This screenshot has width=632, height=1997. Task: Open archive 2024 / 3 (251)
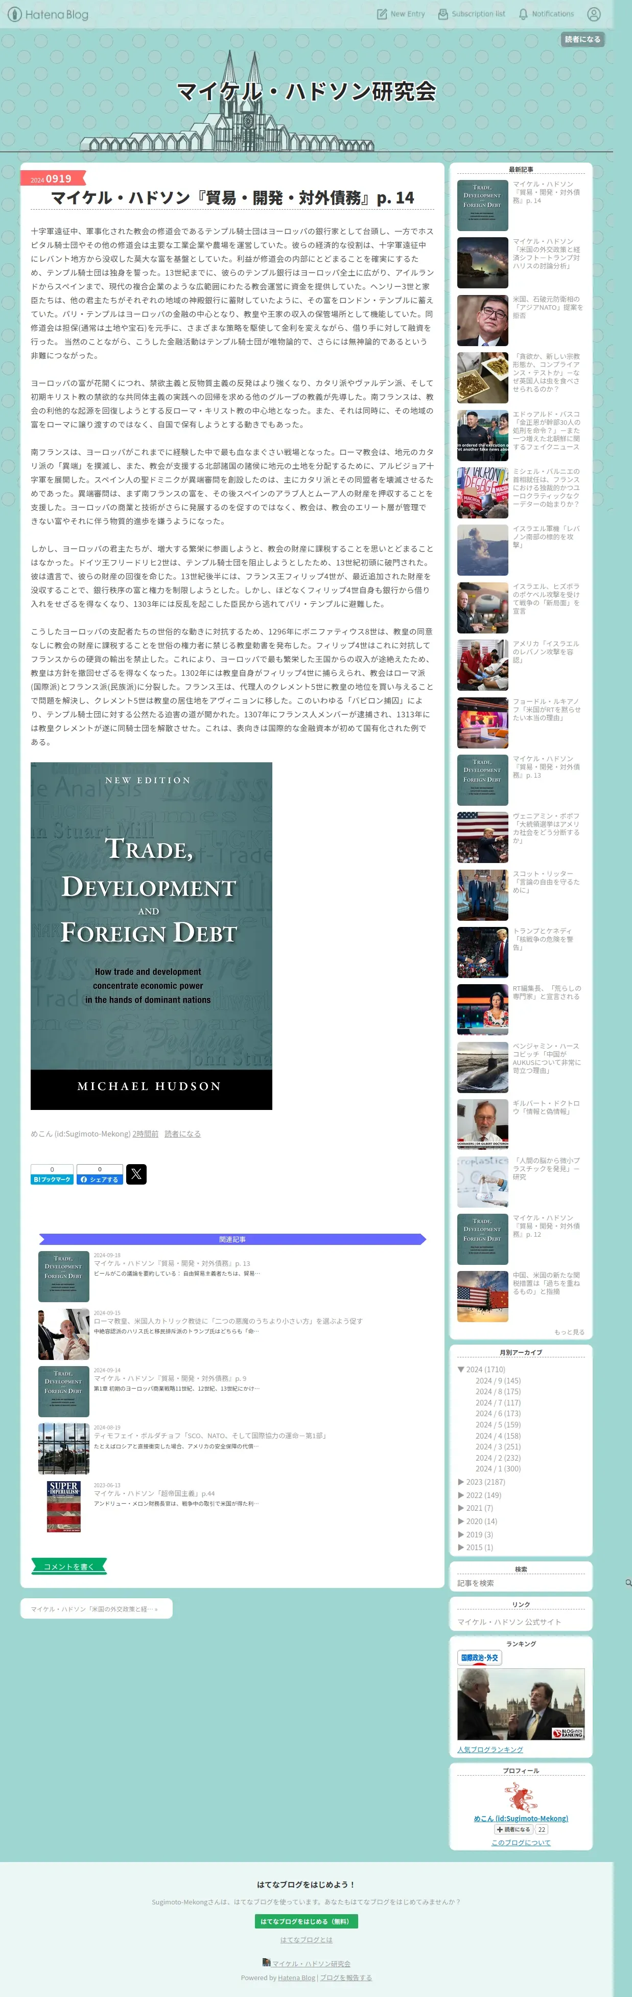tap(498, 1446)
